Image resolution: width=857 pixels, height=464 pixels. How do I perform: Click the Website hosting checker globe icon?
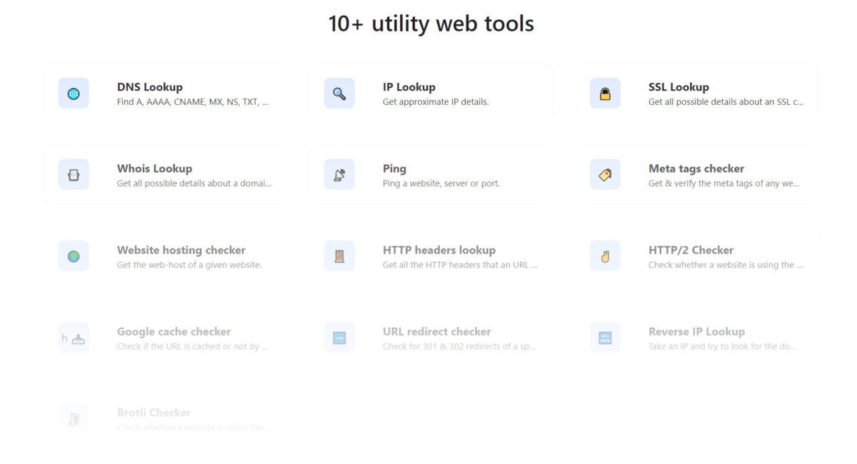point(74,256)
